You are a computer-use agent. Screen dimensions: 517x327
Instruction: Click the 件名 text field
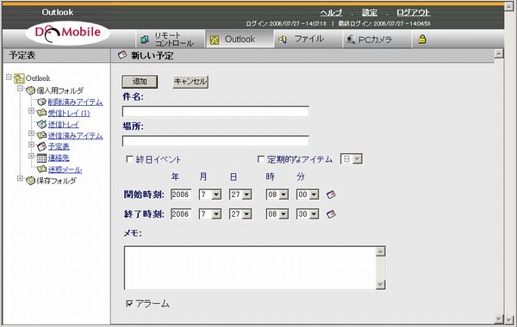[x=215, y=111]
